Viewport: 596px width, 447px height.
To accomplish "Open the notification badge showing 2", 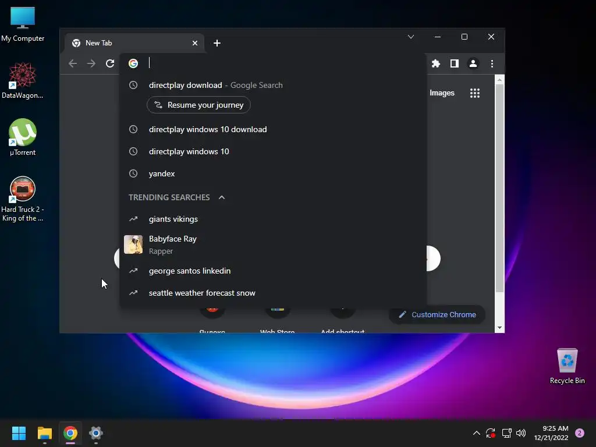I will 580,433.
